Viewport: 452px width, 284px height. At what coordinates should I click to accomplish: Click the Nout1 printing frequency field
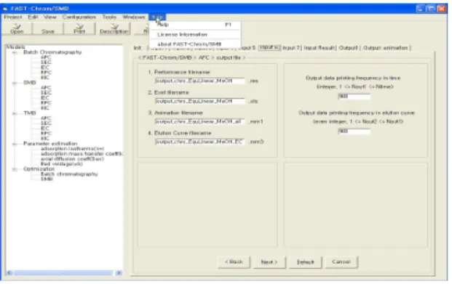pos(354,97)
